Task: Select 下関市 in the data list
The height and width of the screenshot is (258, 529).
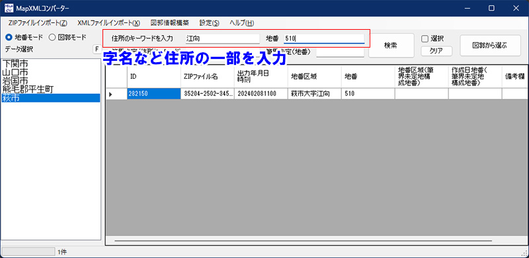Action: click(51, 63)
